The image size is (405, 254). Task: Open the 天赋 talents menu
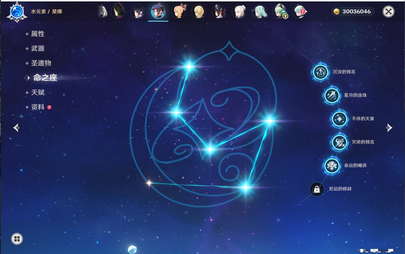(x=38, y=92)
